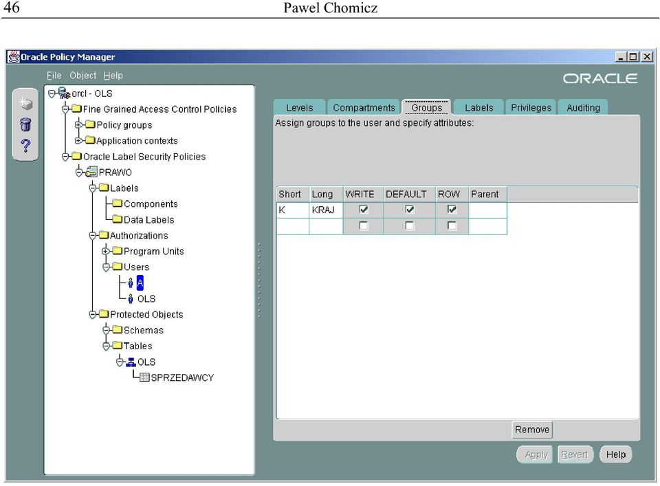This screenshot has height=486, width=660.
Task: Collapse Oracle Label Security Policies node
Action: [x=65, y=157]
